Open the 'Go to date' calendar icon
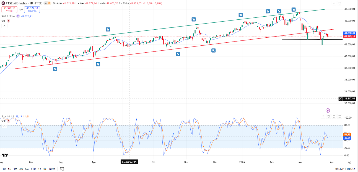The image size is (358, 172). [61, 169]
